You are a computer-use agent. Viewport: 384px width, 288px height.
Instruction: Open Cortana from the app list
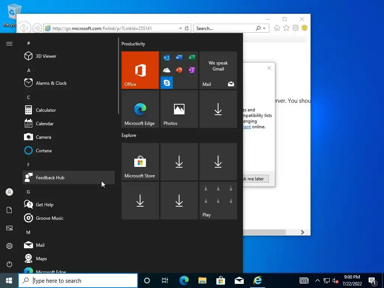pos(69,150)
